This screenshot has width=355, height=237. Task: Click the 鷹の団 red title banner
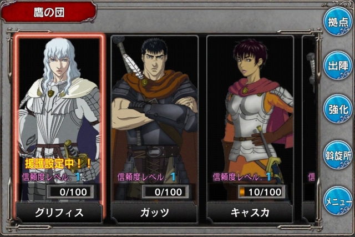(x=49, y=12)
